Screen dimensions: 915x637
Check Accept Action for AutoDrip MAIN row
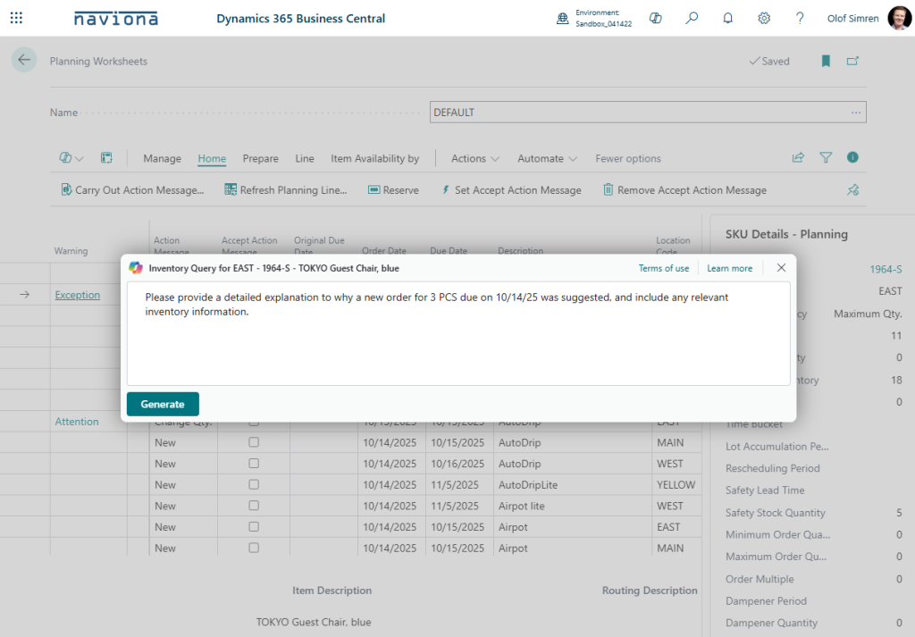click(254, 442)
